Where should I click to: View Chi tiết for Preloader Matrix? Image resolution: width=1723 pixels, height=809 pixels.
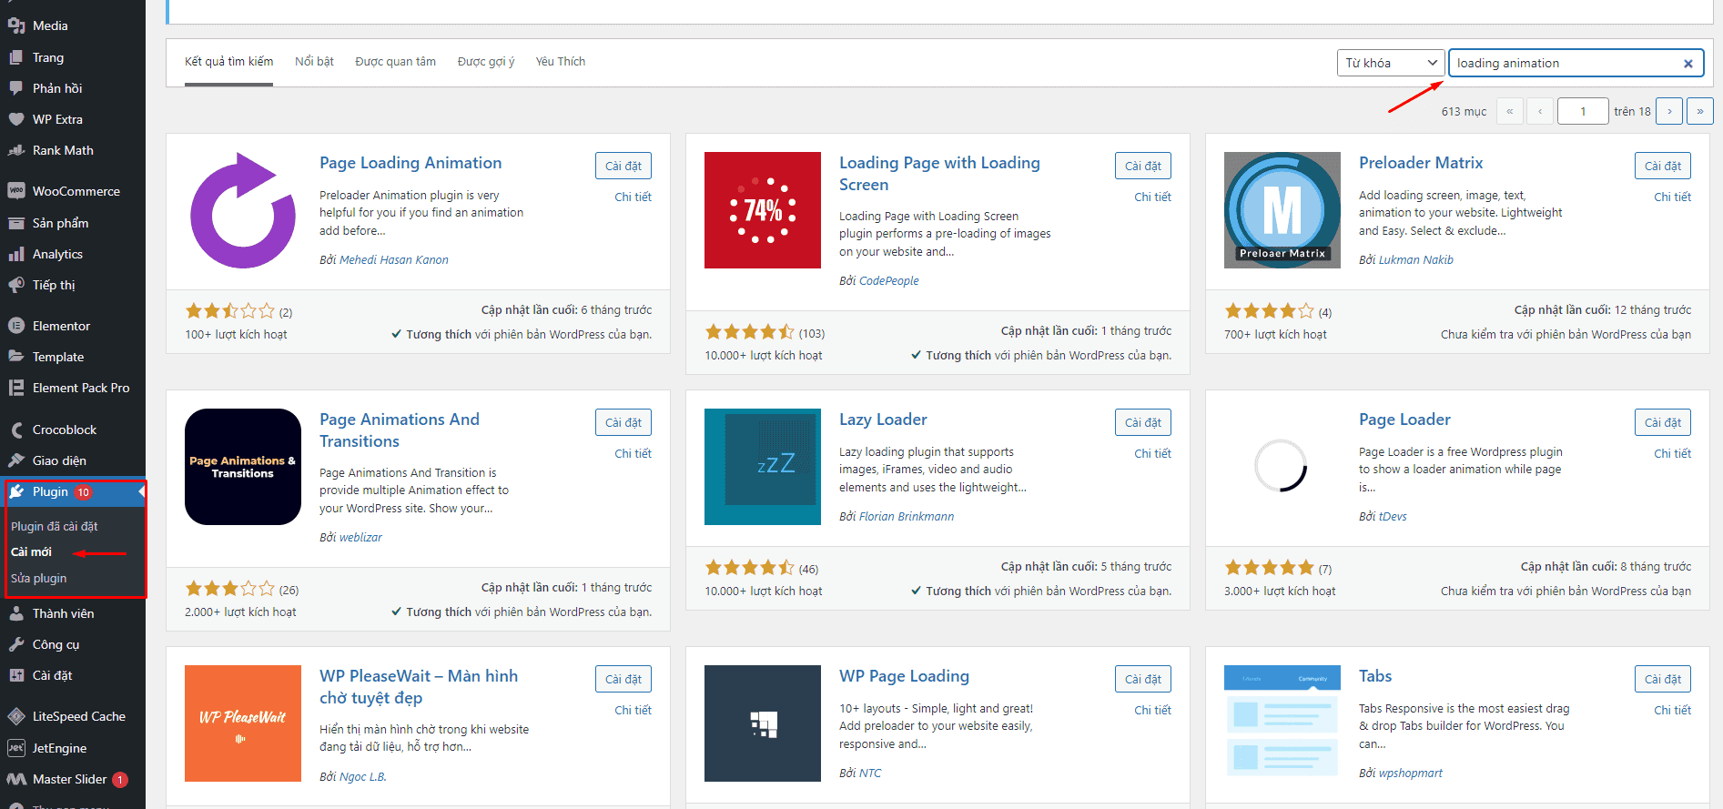(x=1672, y=197)
